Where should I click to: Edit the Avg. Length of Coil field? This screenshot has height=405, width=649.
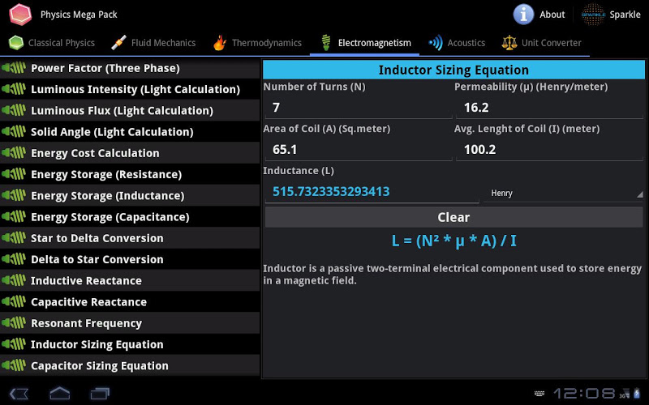point(549,149)
